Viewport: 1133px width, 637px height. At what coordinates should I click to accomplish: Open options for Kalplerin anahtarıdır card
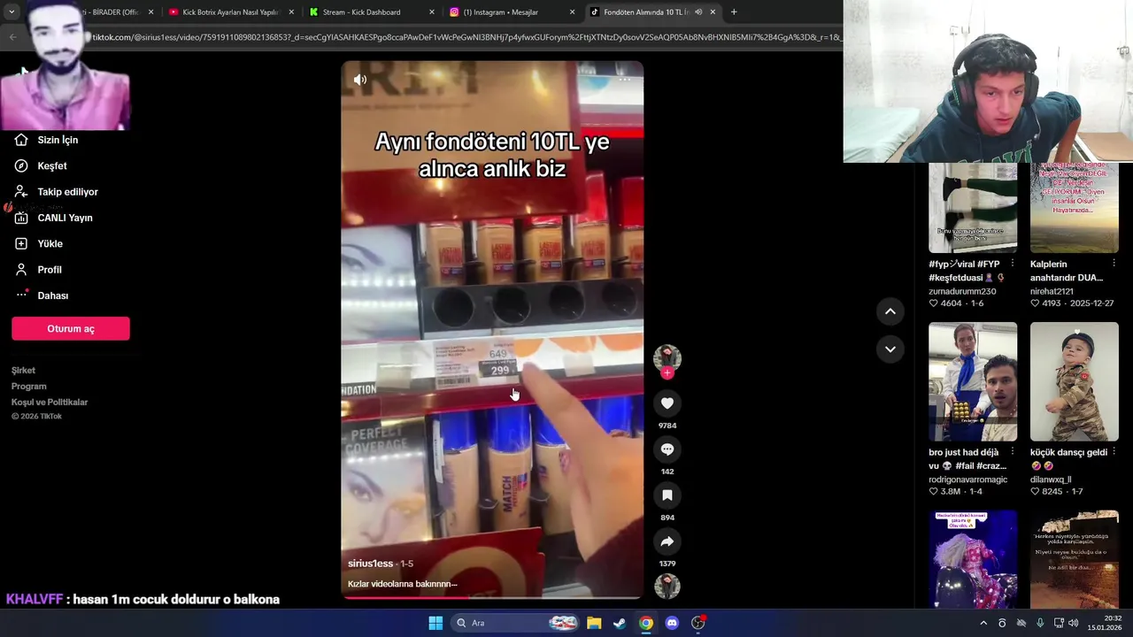point(1114,264)
